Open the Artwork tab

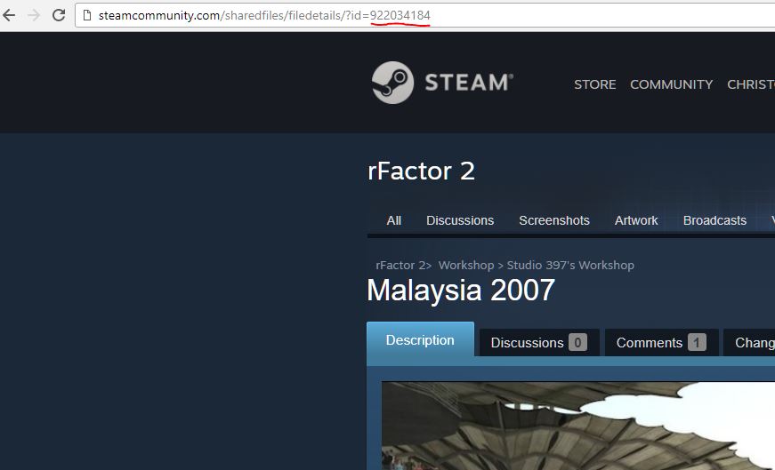tap(636, 220)
